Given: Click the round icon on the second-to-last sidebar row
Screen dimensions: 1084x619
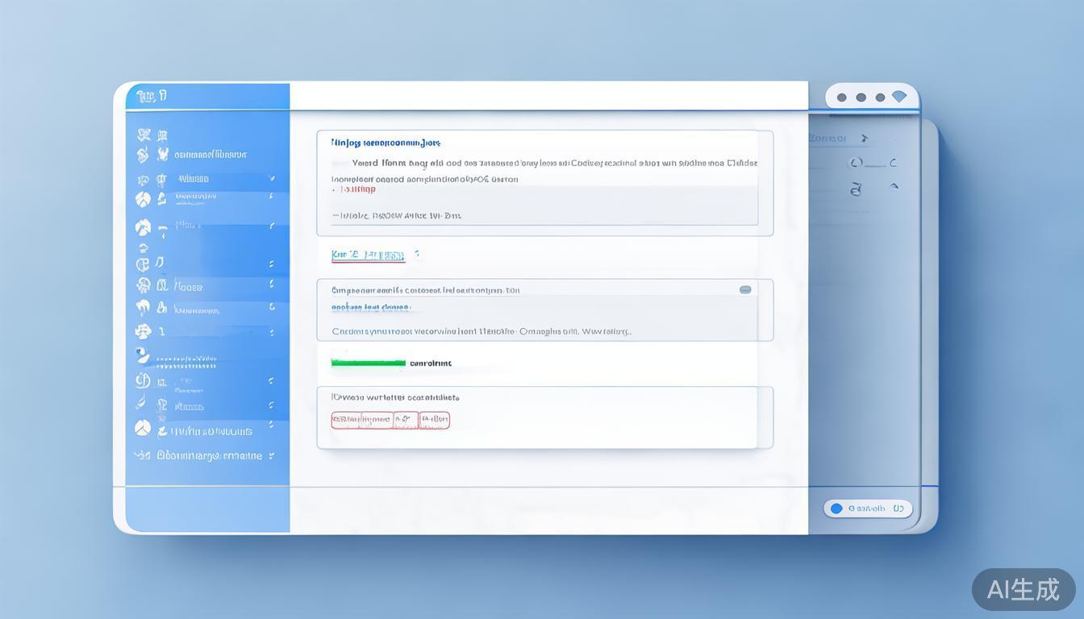Looking at the screenshot, I should [x=143, y=429].
